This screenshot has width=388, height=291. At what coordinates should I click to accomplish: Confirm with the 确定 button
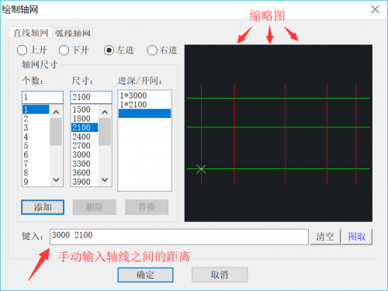point(145,275)
